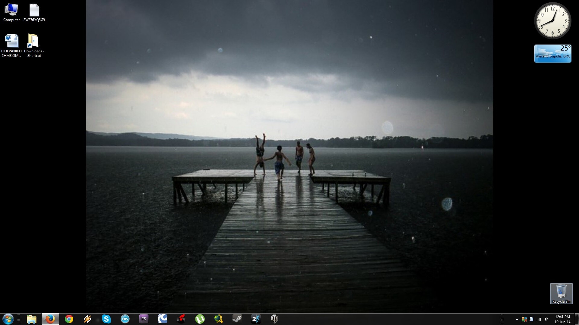Viewport: 579px width, 325px height.
Task: Open Windows Explorer from taskbar
Action: click(x=32, y=319)
